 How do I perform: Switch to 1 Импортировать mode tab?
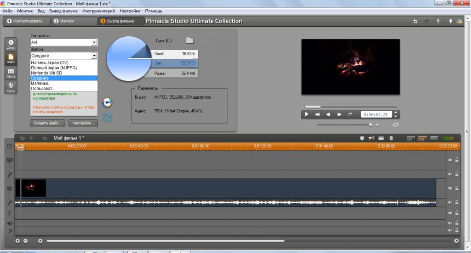click(x=27, y=21)
